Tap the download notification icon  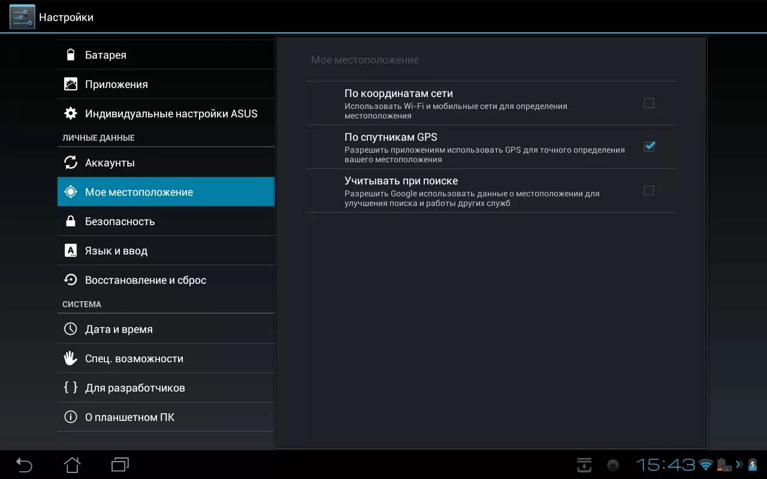(584, 465)
